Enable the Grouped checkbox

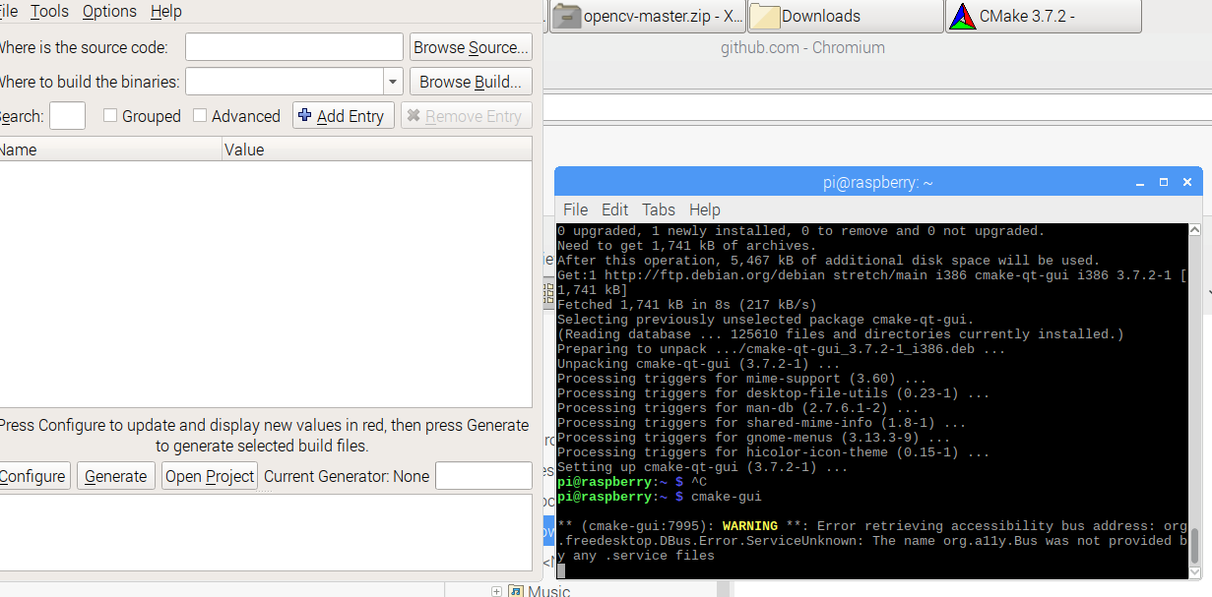pos(110,116)
